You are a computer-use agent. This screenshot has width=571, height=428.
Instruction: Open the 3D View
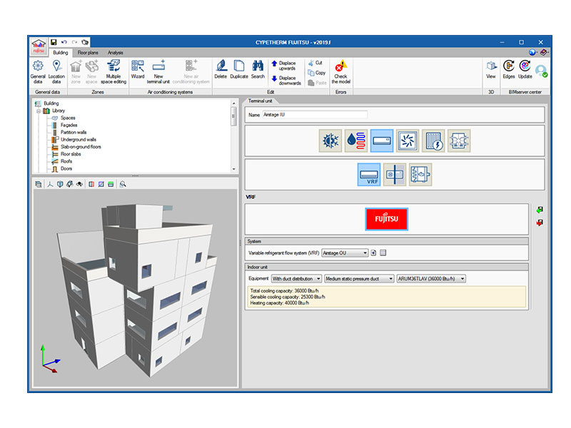coord(491,68)
